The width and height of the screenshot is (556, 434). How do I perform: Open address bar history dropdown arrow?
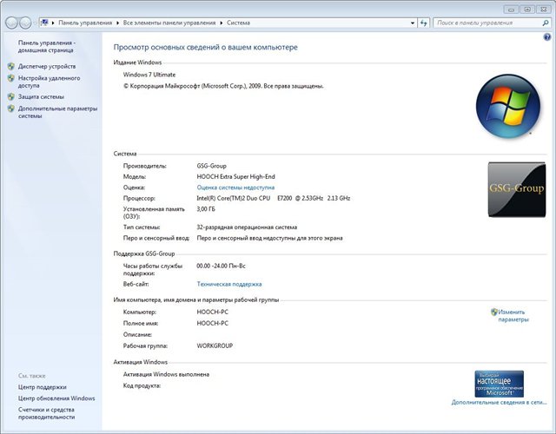pos(413,23)
